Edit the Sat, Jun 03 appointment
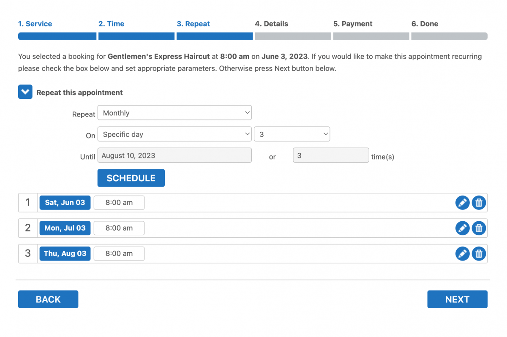This screenshot has height=337, width=507. (462, 203)
